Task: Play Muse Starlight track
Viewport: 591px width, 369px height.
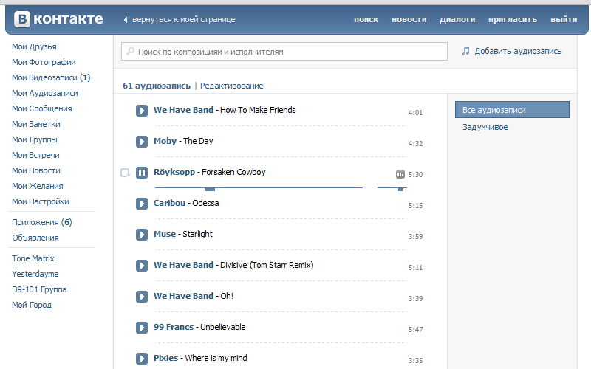Action: tap(142, 235)
